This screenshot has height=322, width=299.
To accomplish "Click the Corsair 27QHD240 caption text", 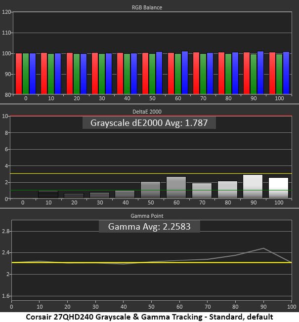I will coord(149,317).
